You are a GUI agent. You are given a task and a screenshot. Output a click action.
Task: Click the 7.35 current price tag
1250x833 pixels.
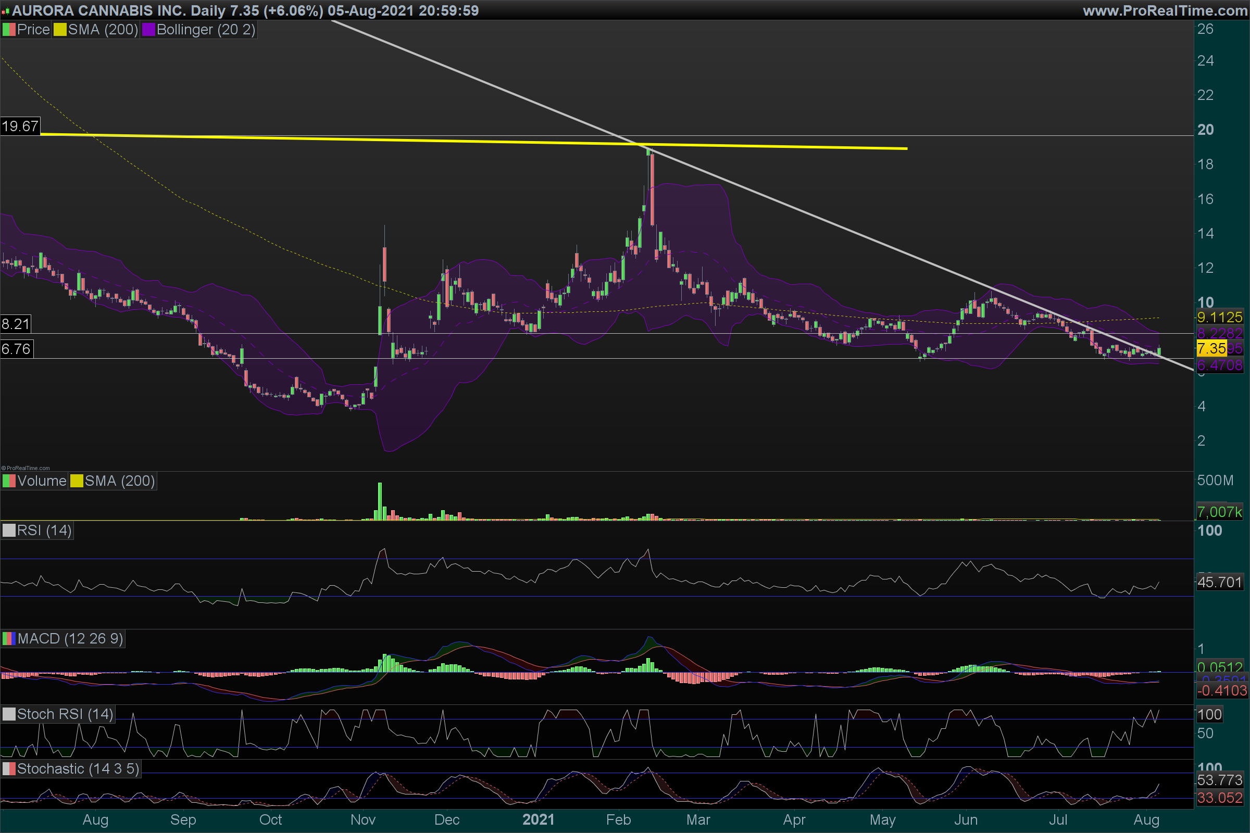coord(1211,348)
